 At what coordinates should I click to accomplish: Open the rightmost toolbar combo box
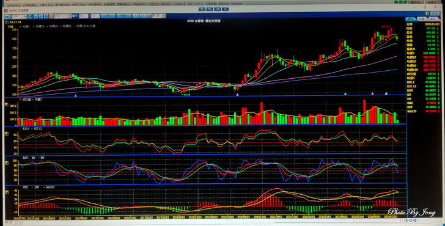pyautogui.click(x=159, y=16)
